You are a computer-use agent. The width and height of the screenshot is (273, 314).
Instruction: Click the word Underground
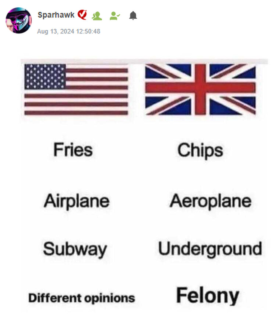point(210,249)
